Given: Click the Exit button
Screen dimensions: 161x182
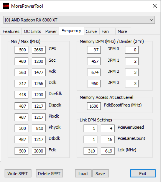Looking at the screenshot, I should point(143,174).
